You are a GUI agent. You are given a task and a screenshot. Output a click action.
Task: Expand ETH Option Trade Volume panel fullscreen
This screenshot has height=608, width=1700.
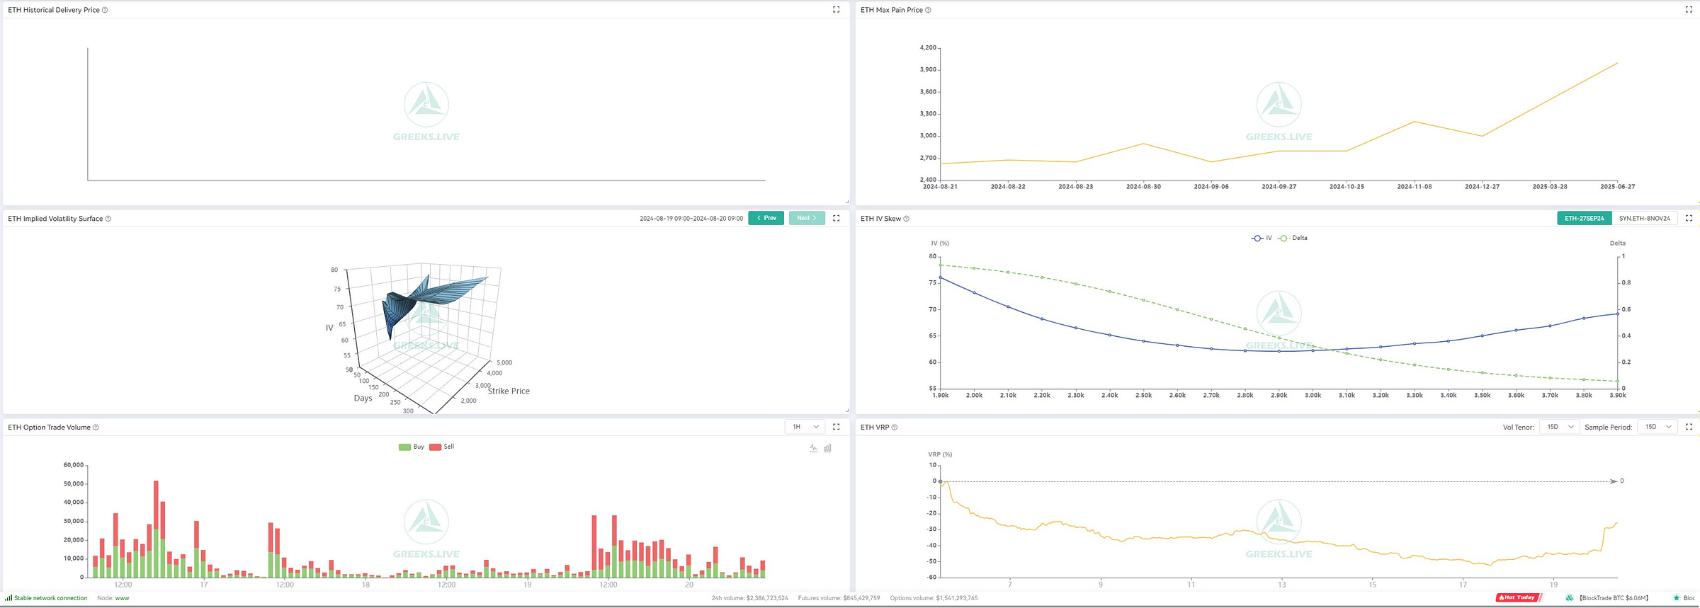[836, 427]
